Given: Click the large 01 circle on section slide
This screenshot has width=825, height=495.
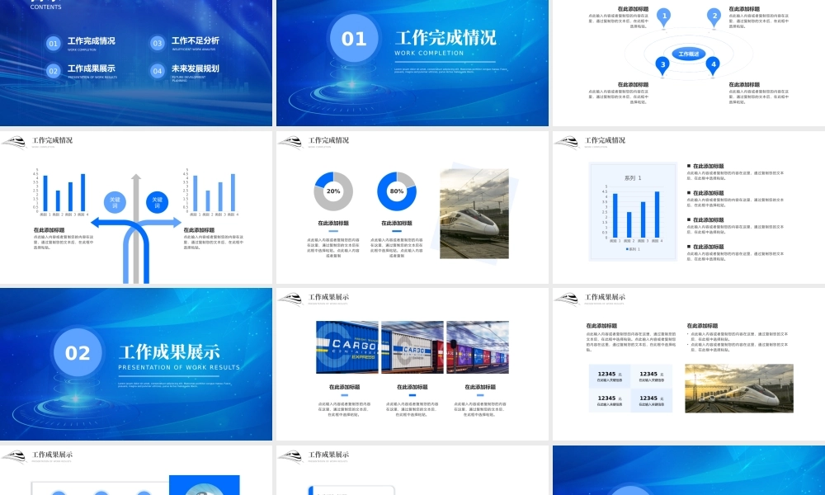Looking at the screenshot, I should coord(354,39).
